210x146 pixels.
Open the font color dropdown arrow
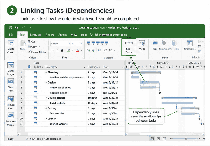coord(81,50)
